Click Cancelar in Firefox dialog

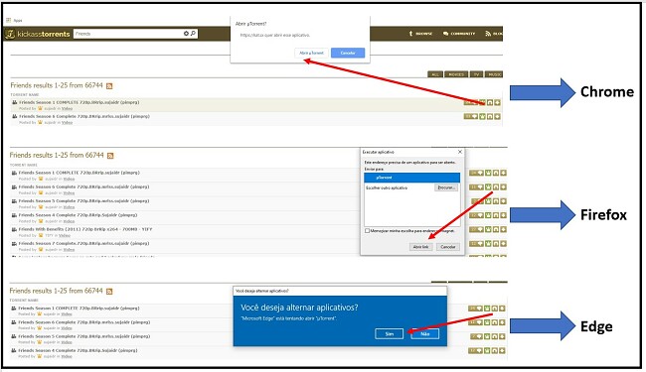(448, 247)
